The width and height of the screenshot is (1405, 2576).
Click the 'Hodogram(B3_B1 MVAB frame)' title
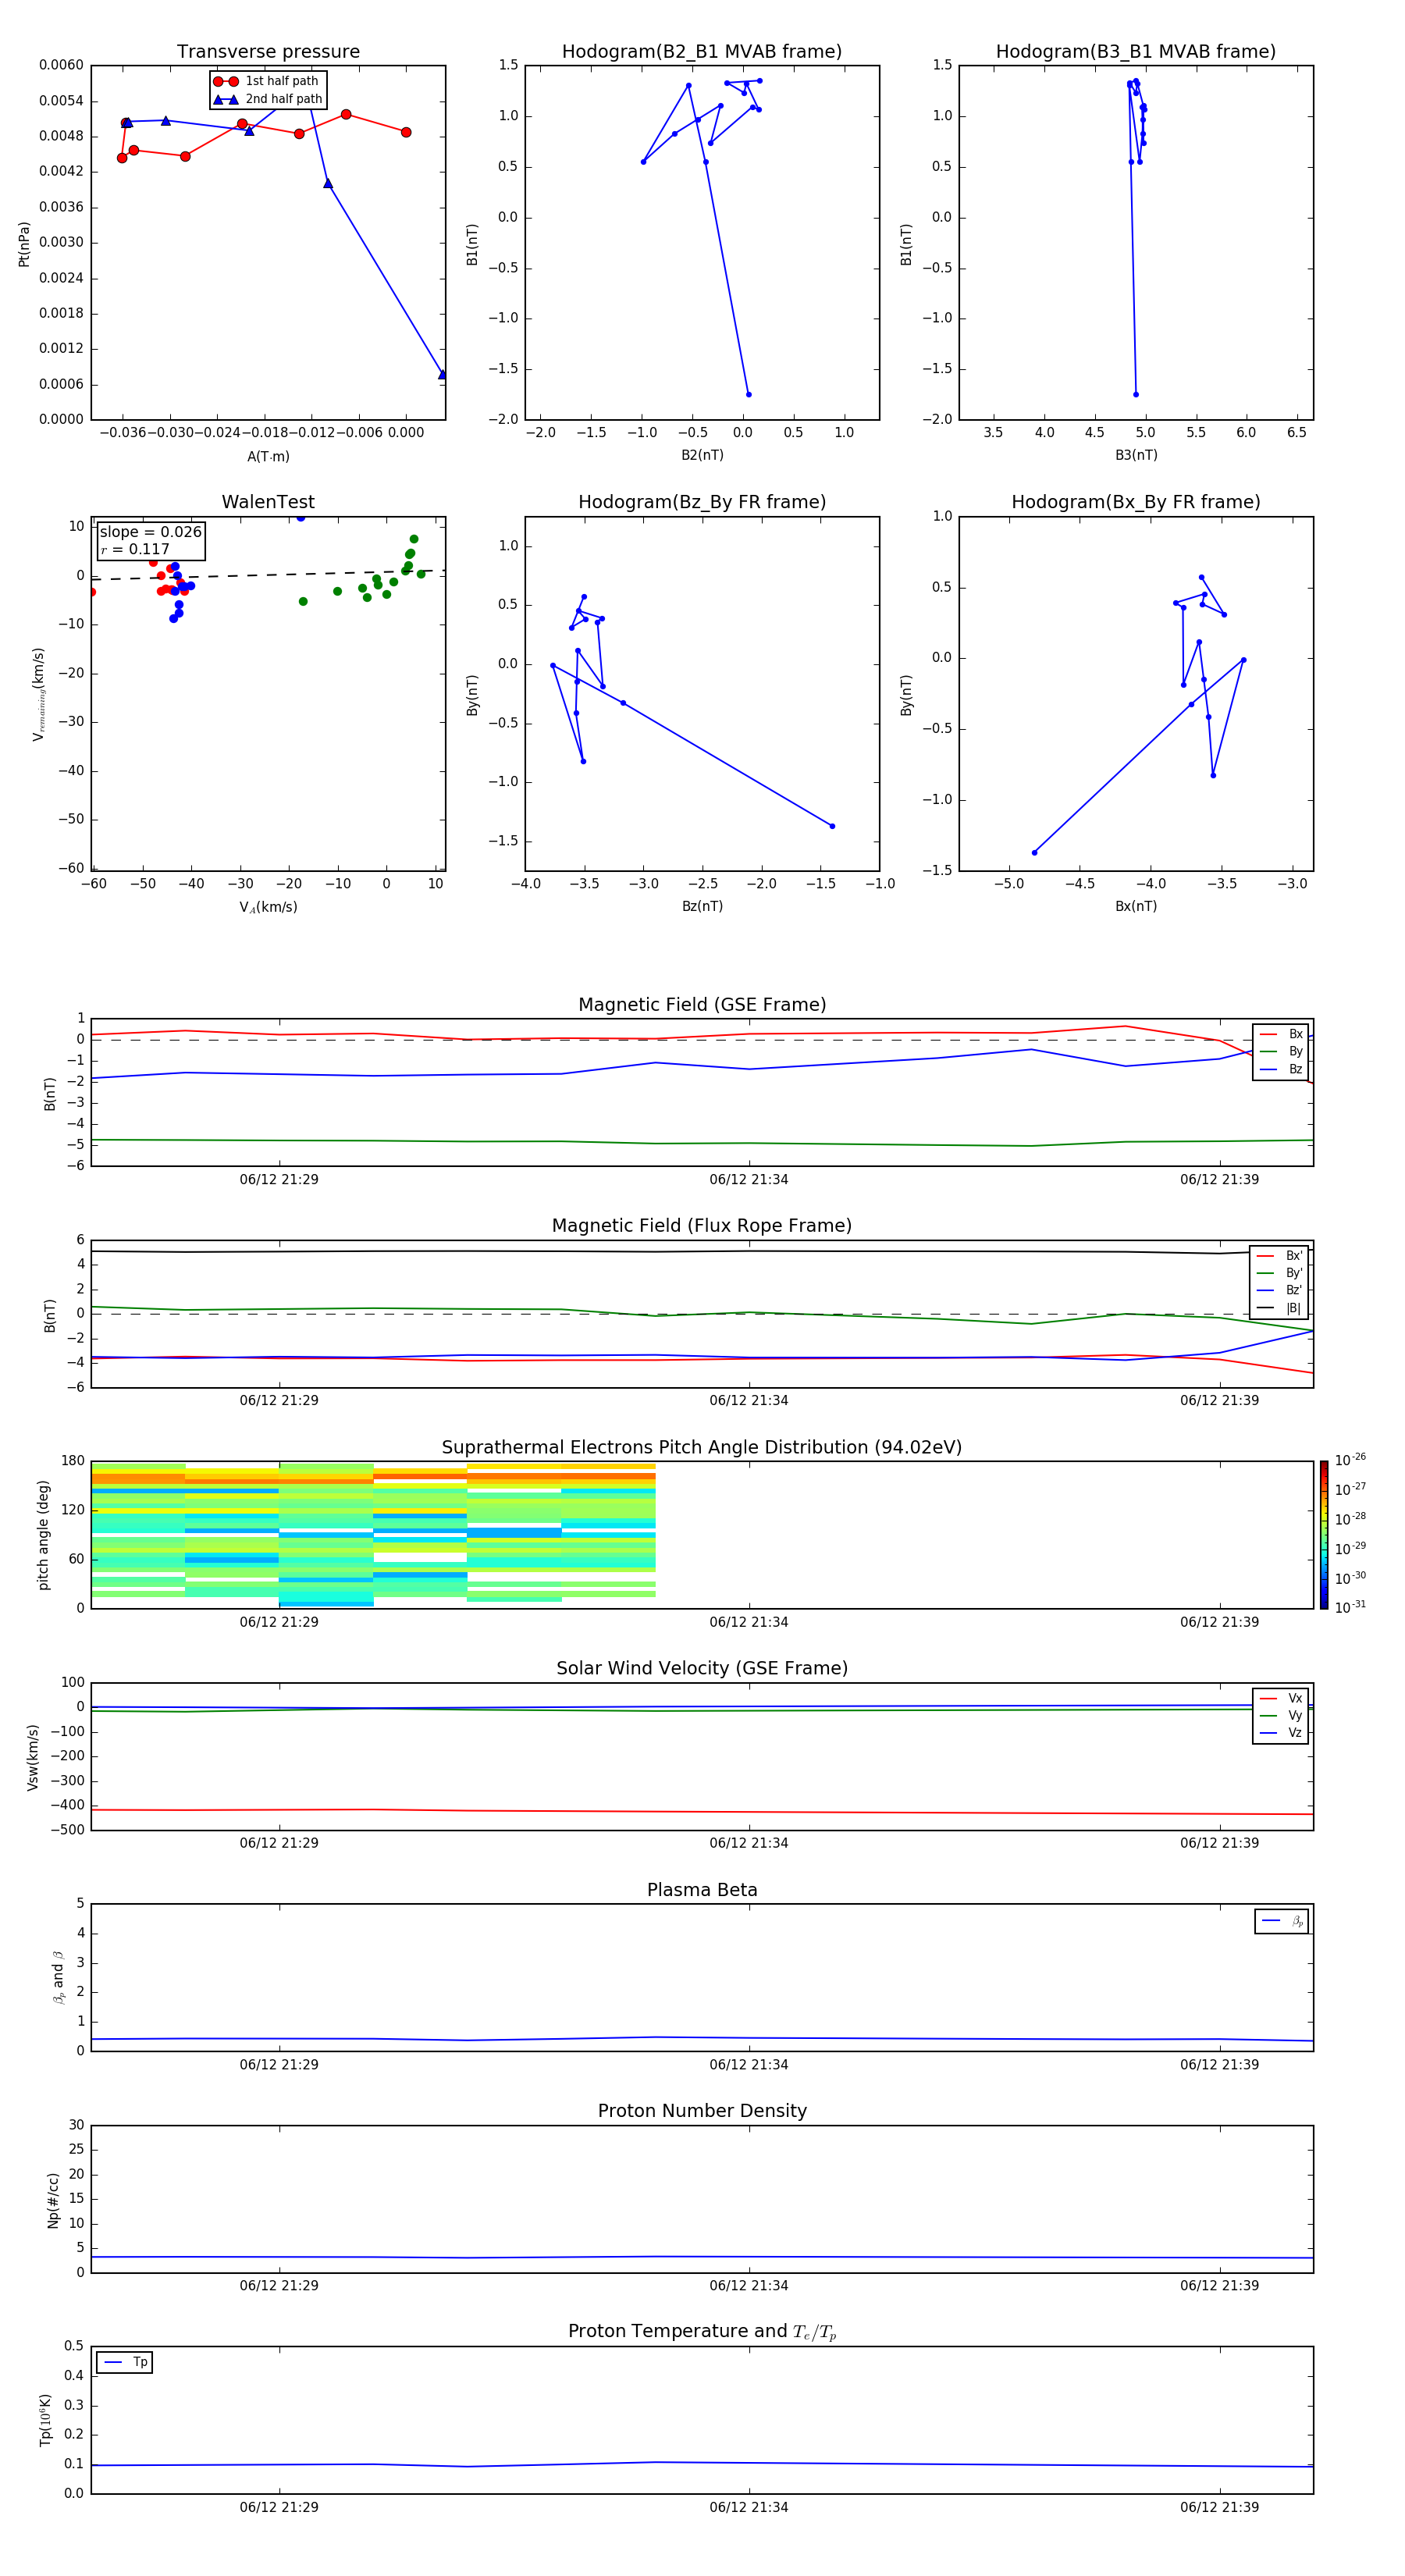[x=1136, y=52]
